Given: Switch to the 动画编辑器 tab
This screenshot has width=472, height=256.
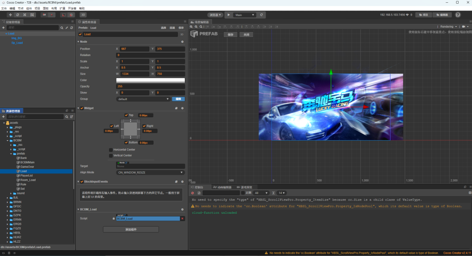Looking at the screenshot, I should point(223,187).
